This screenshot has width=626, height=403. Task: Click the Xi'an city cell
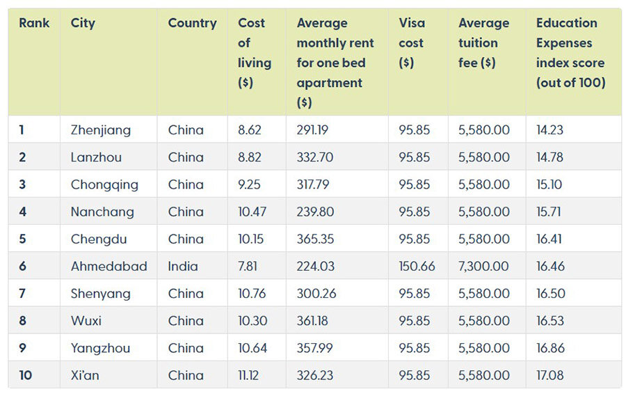pos(85,375)
